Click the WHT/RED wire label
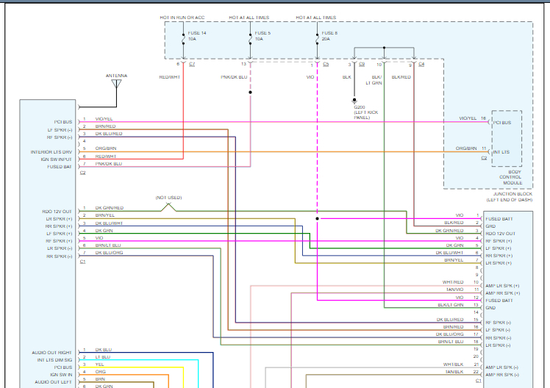The width and height of the screenshot is (550, 388). 453,281
